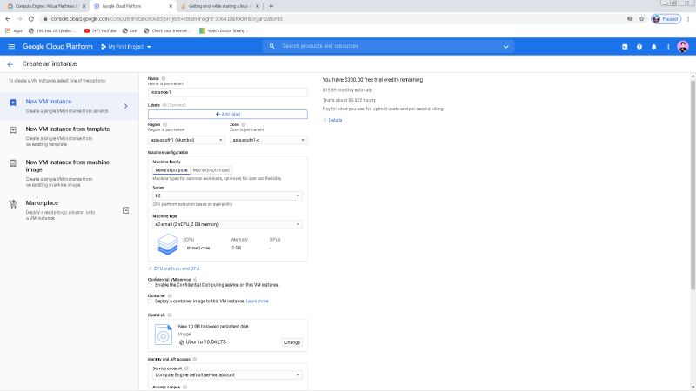Activate the Cloud Shell icon
Screen dimensions: 696x391
[x=625, y=47]
